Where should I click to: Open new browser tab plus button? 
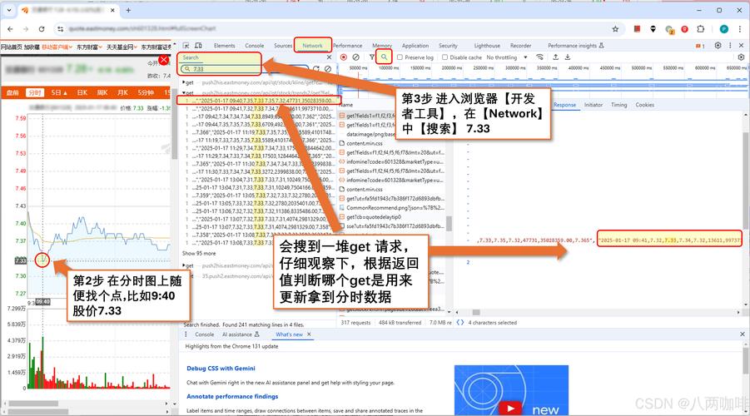tap(128, 10)
